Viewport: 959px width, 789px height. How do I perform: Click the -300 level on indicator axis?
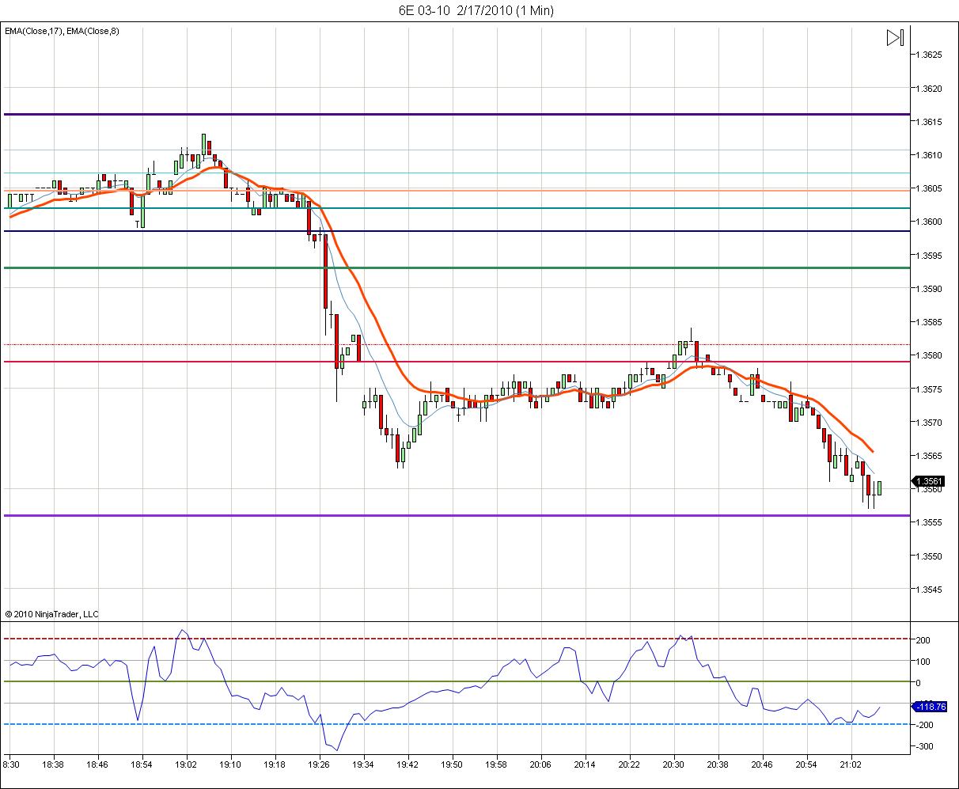point(923,746)
